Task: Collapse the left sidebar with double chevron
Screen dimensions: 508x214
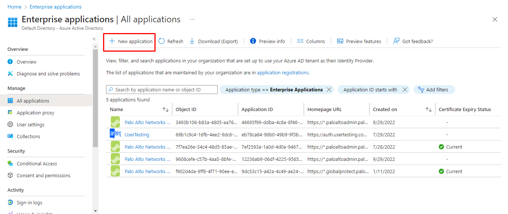Action: (x=94, y=39)
